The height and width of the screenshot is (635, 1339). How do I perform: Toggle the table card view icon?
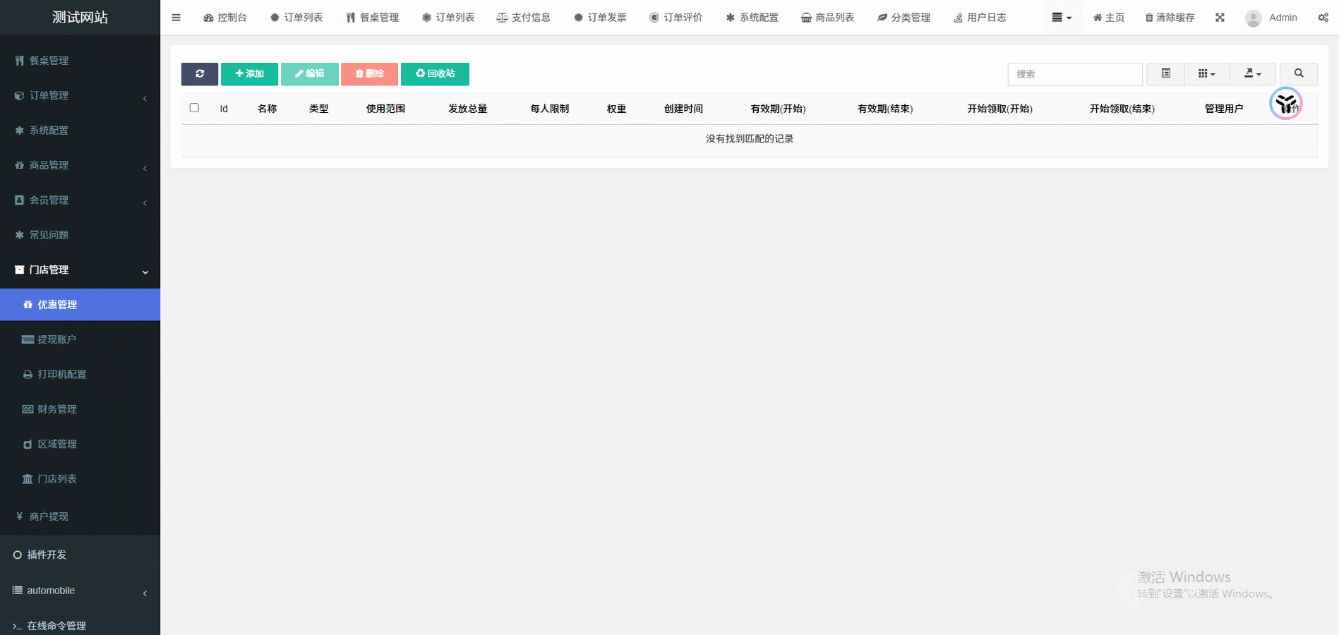(1166, 74)
